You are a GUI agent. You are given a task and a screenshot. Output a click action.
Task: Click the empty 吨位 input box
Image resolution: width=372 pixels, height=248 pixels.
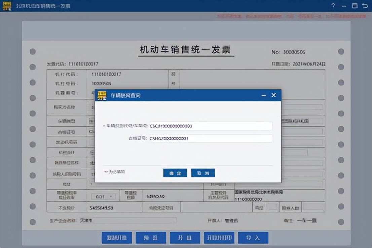pos(272,207)
